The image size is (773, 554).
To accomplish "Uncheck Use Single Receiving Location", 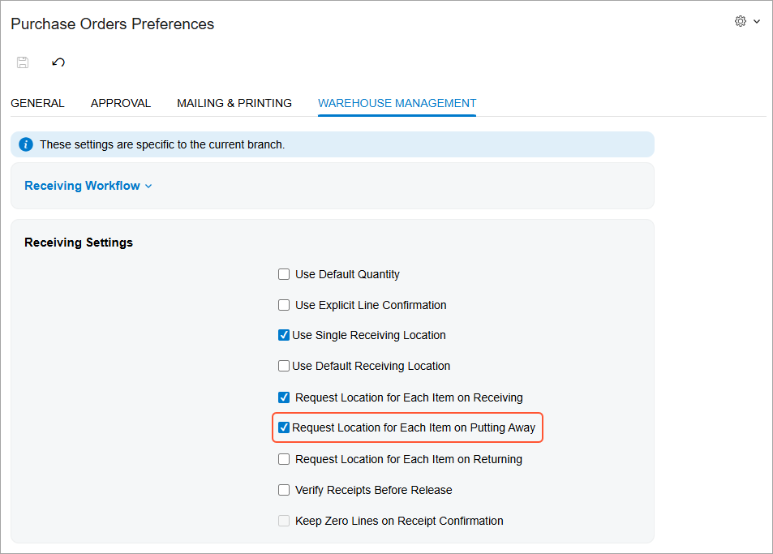I will [284, 335].
